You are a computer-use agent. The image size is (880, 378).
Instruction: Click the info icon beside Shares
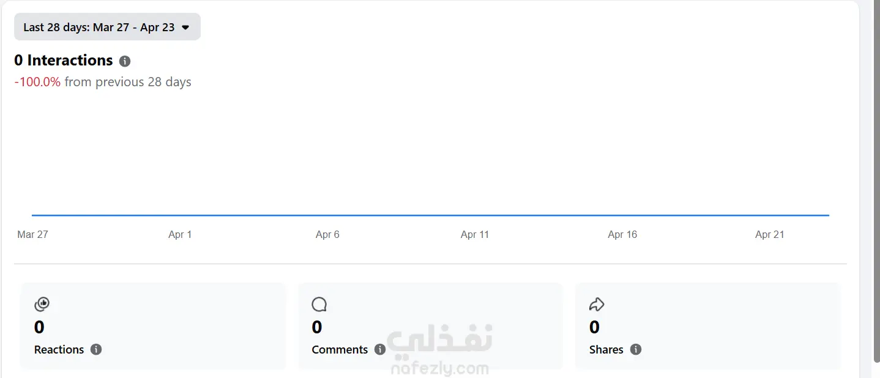pos(636,349)
